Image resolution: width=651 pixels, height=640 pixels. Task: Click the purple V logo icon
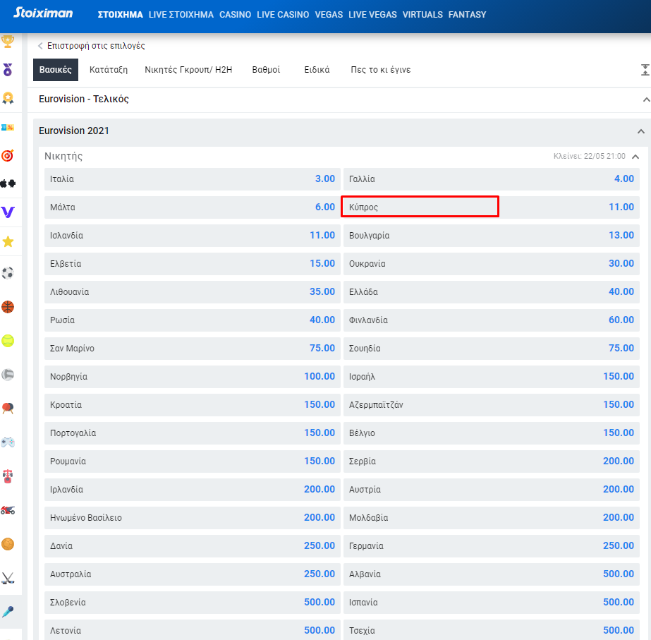[x=8, y=212]
